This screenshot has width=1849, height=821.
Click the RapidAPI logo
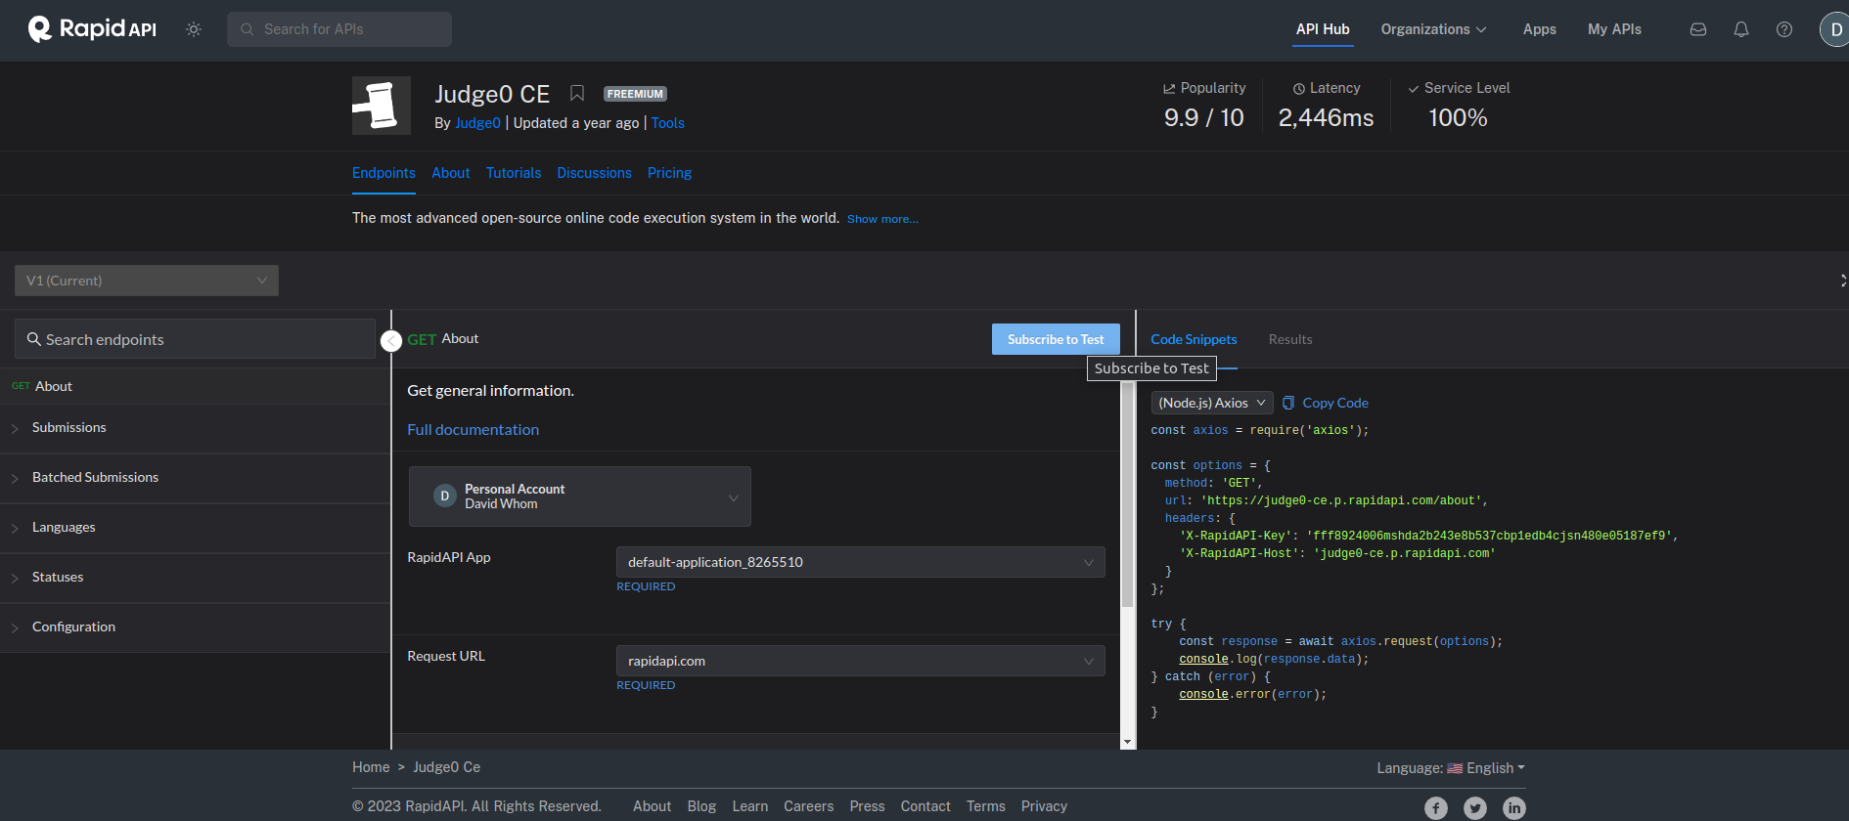point(92,29)
